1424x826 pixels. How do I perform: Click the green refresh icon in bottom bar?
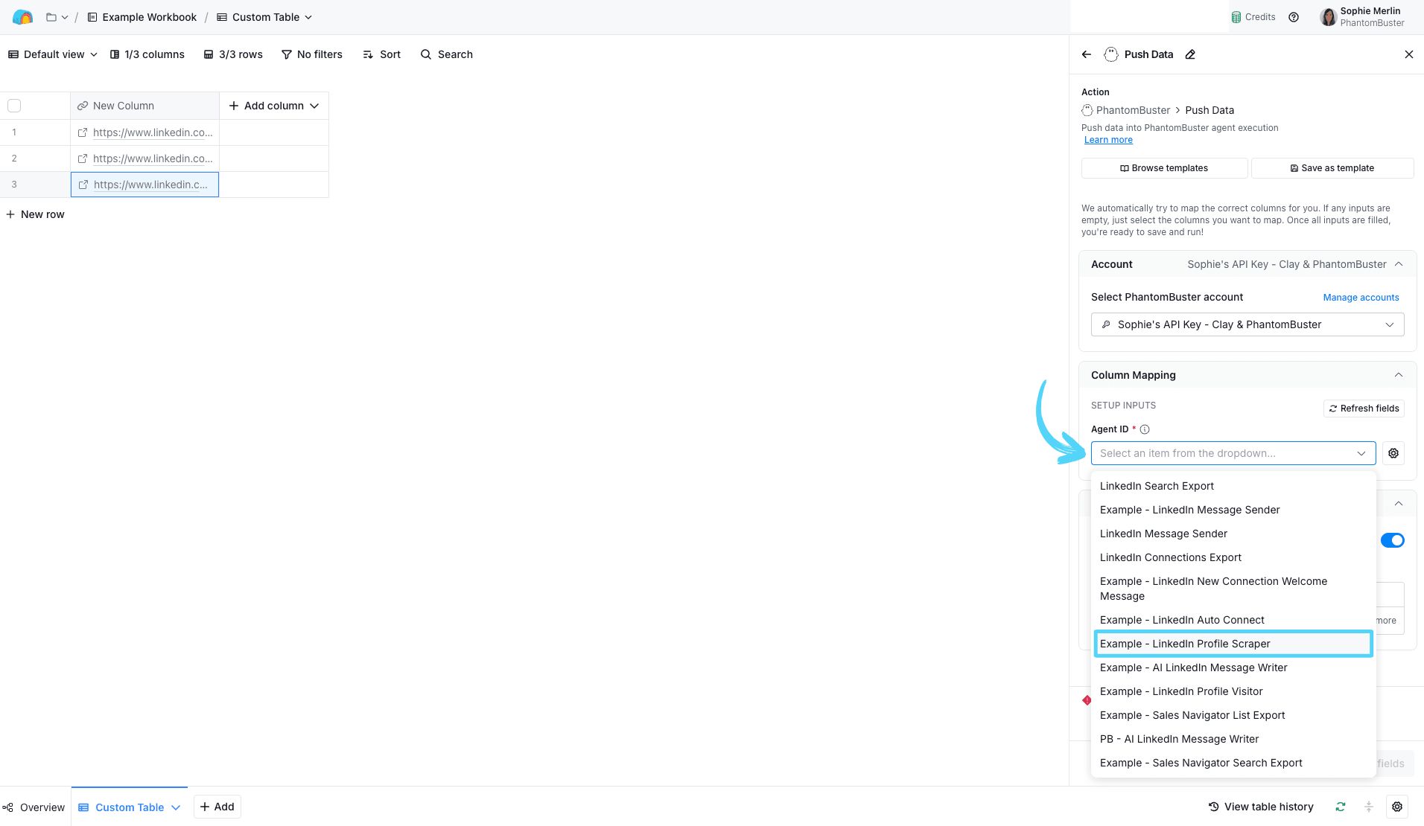1340,807
